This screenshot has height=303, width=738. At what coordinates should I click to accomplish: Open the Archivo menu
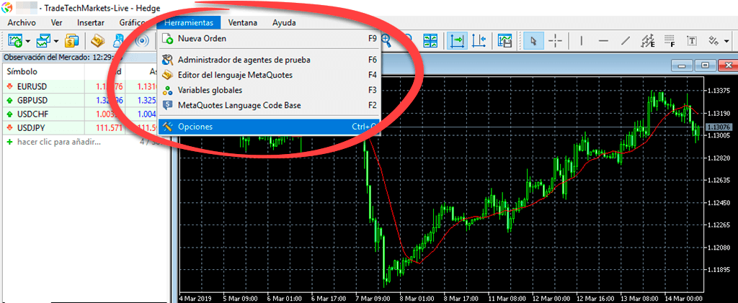[x=22, y=22]
